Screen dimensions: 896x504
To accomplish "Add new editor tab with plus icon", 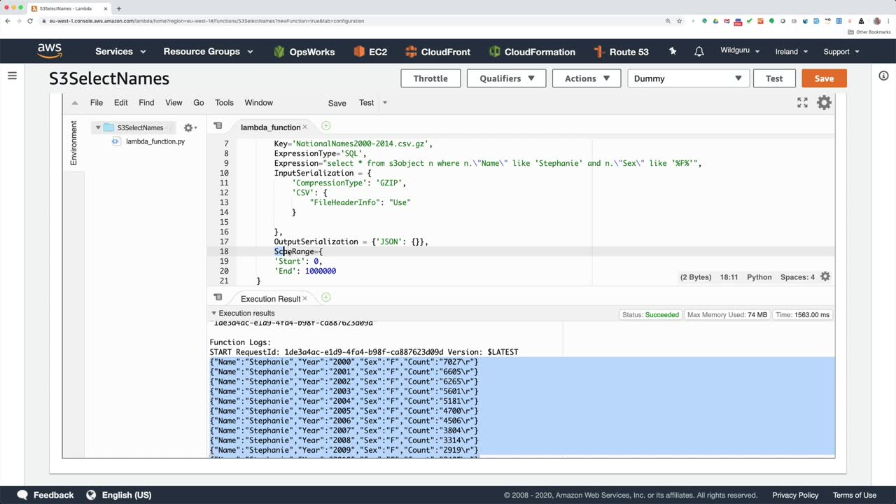I will pyautogui.click(x=326, y=126).
